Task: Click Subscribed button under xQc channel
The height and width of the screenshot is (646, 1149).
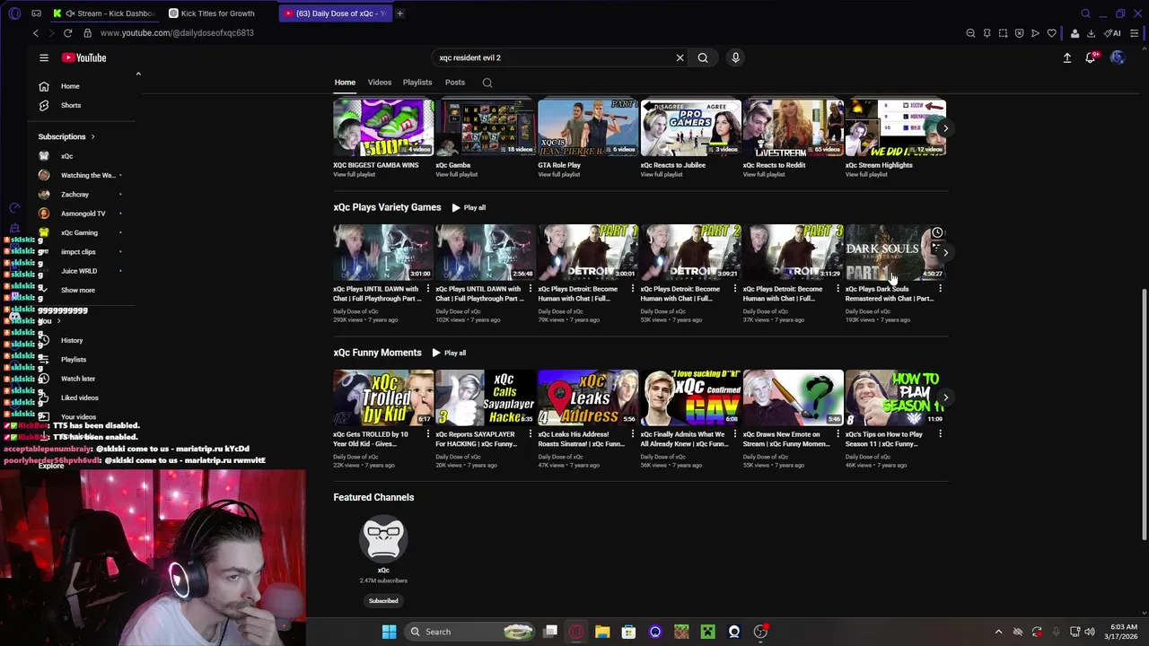Action: [383, 601]
